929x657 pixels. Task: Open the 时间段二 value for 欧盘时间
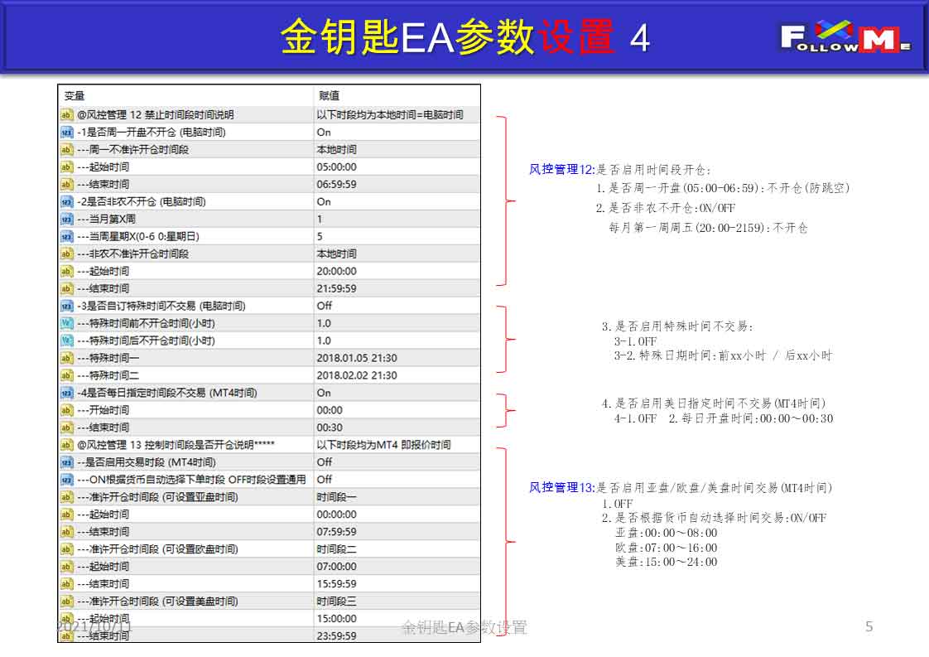[336, 549]
